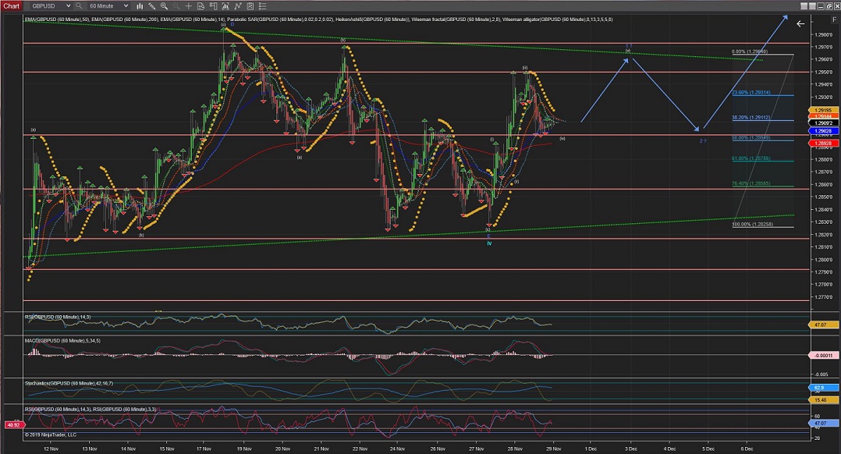Click the yellow 1.29195 price marker
Image resolution: width=841 pixels, height=454 pixels.
pyautogui.click(x=823, y=111)
